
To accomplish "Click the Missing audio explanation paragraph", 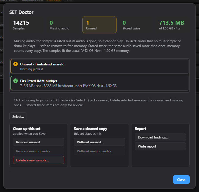I will [x=97, y=46].
